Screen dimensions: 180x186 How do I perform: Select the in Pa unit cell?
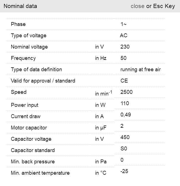(x=100, y=162)
